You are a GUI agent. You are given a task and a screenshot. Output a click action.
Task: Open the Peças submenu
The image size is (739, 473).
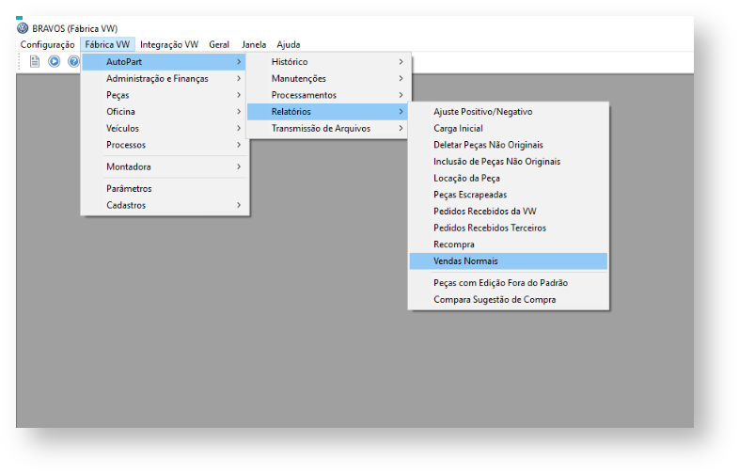coord(165,95)
